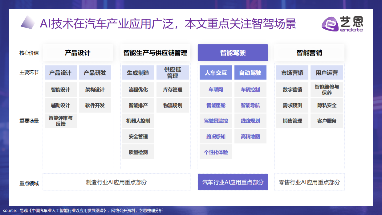The image size is (382, 215).
Task: Open the 智能营销 column header
Action: click(x=309, y=52)
